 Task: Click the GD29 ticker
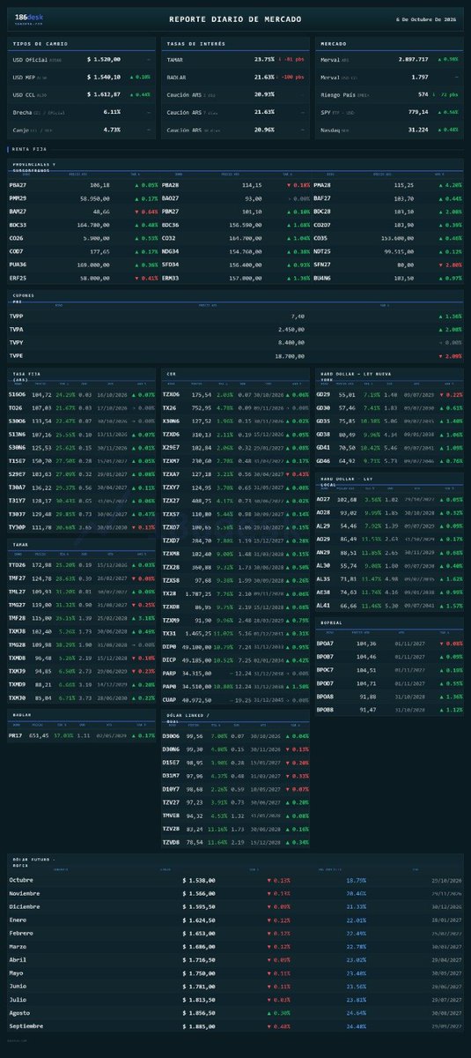pos(322,395)
